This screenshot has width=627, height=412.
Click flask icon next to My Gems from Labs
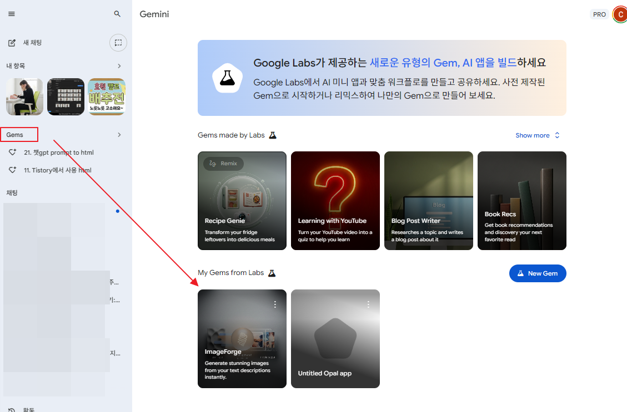click(x=272, y=273)
